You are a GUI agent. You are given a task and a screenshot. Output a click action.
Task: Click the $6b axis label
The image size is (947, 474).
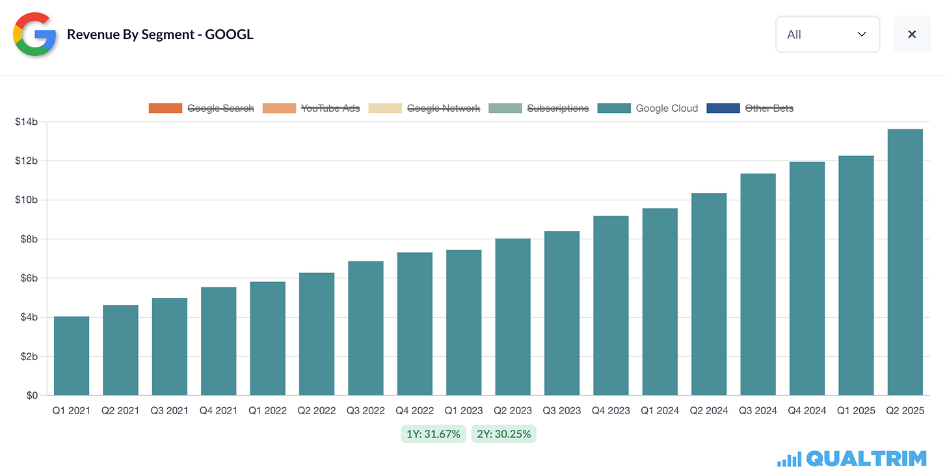click(29, 278)
